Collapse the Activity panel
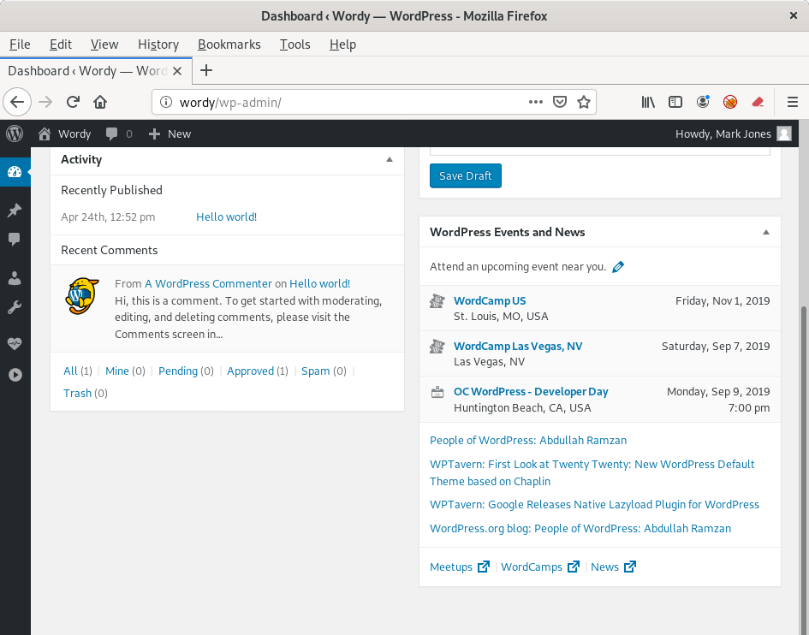This screenshot has height=635, width=809. pos(390,160)
